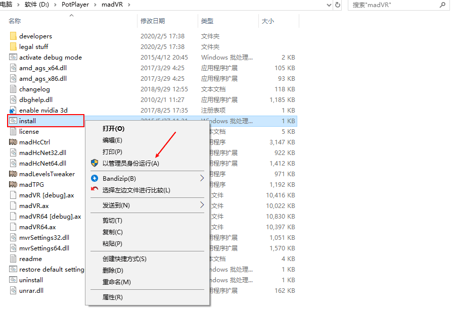
Task: Click the license text document icon
Action: coord(13,132)
